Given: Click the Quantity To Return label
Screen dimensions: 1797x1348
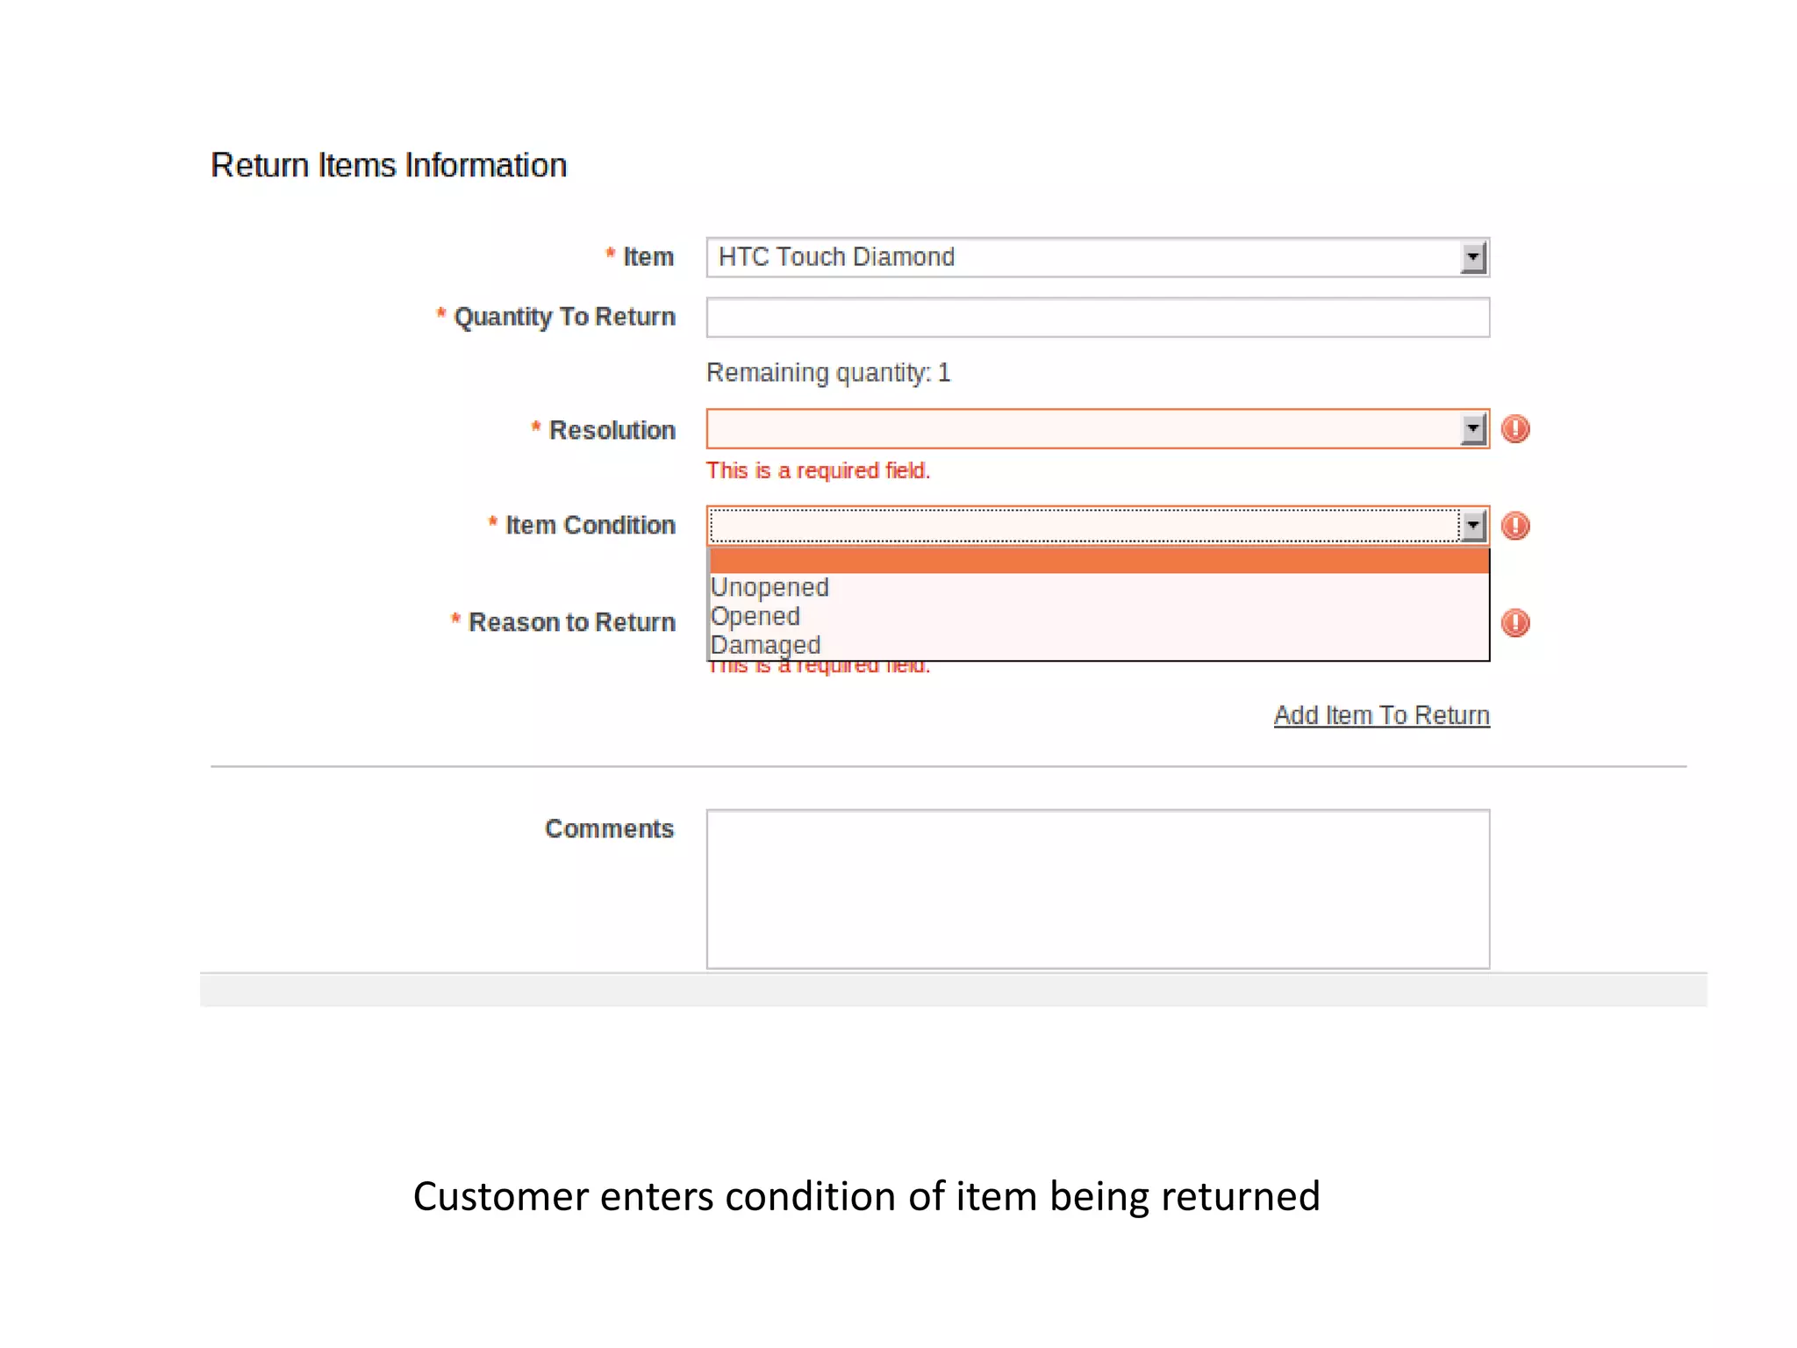Looking at the screenshot, I should coord(564,317).
